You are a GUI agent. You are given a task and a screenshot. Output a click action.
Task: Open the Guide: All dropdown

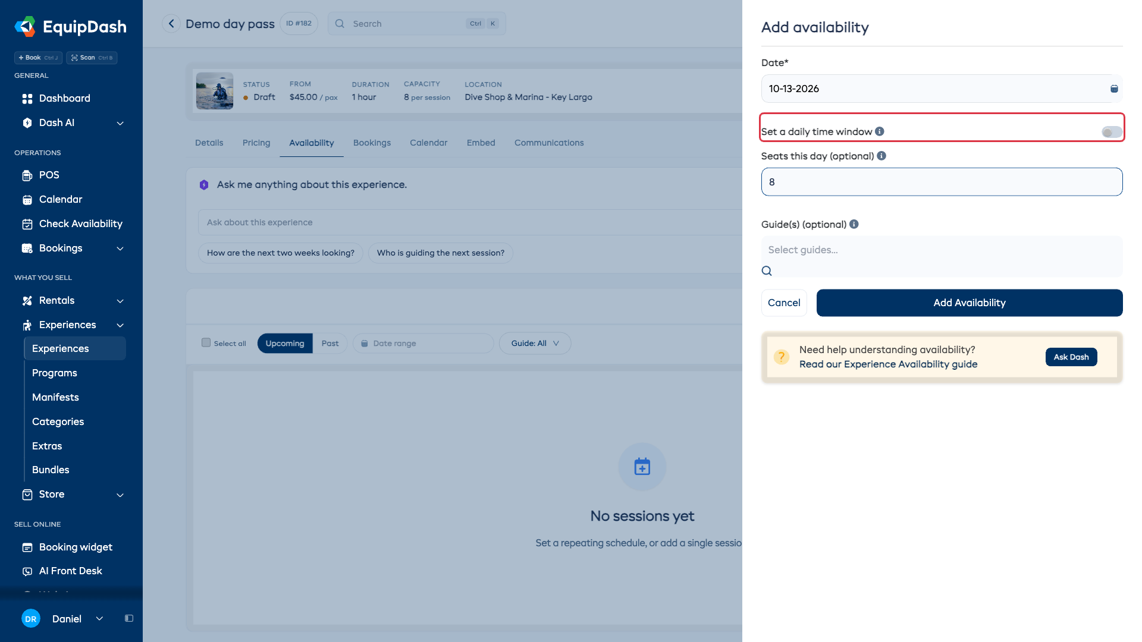(x=535, y=343)
